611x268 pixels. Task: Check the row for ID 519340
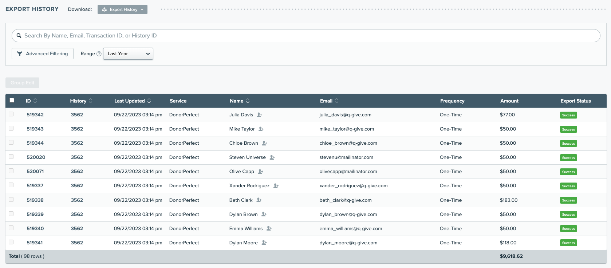point(11,228)
